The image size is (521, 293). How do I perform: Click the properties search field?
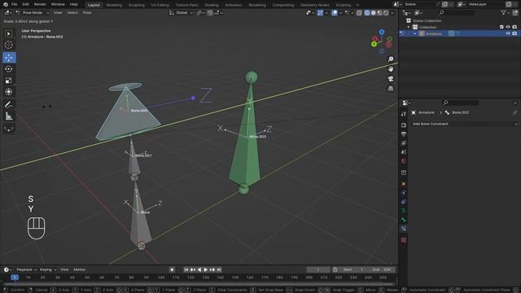pos(461,103)
